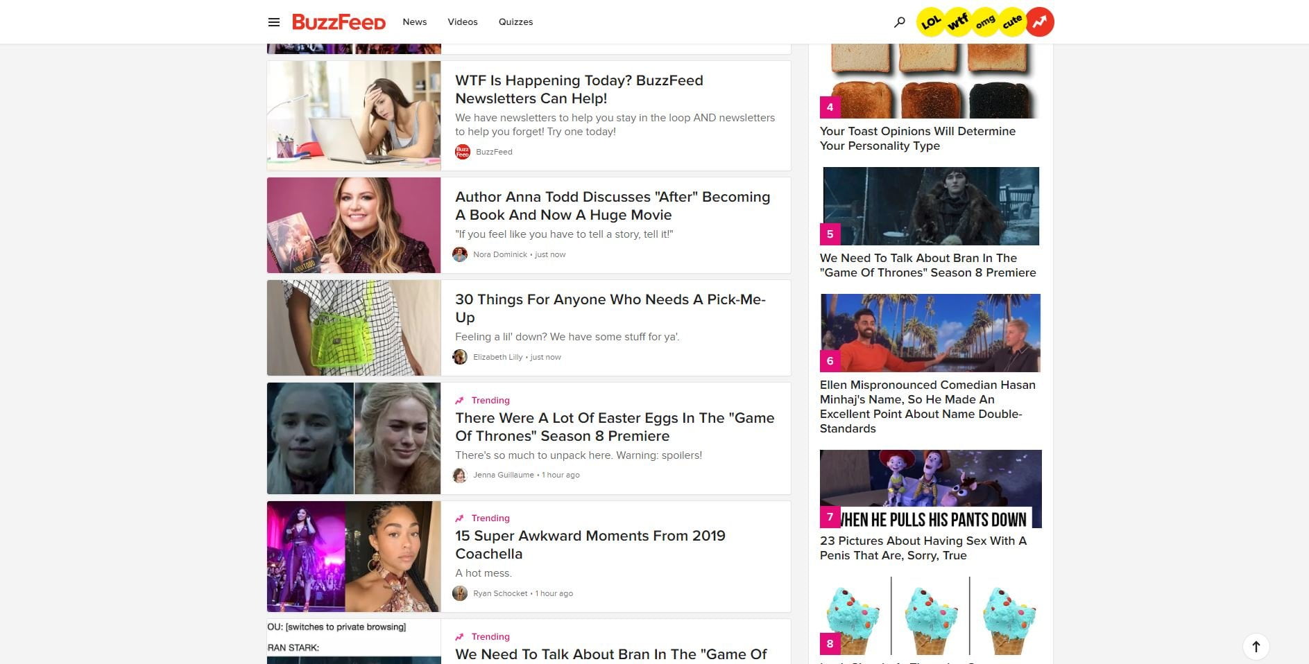Screen dimensions: 1309x664
Task: Click the wtf badge
Action: 958,22
